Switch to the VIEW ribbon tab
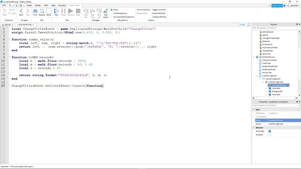 point(53,6)
